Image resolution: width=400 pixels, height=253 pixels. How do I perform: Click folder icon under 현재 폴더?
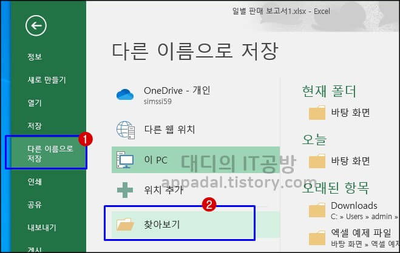pyautogui.click(x=317, y=113)
